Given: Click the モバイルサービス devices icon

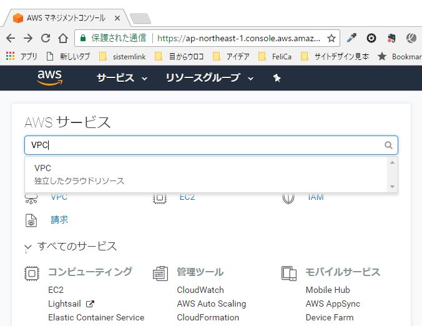Looking at the screenshot, I should tap(289, 274).
